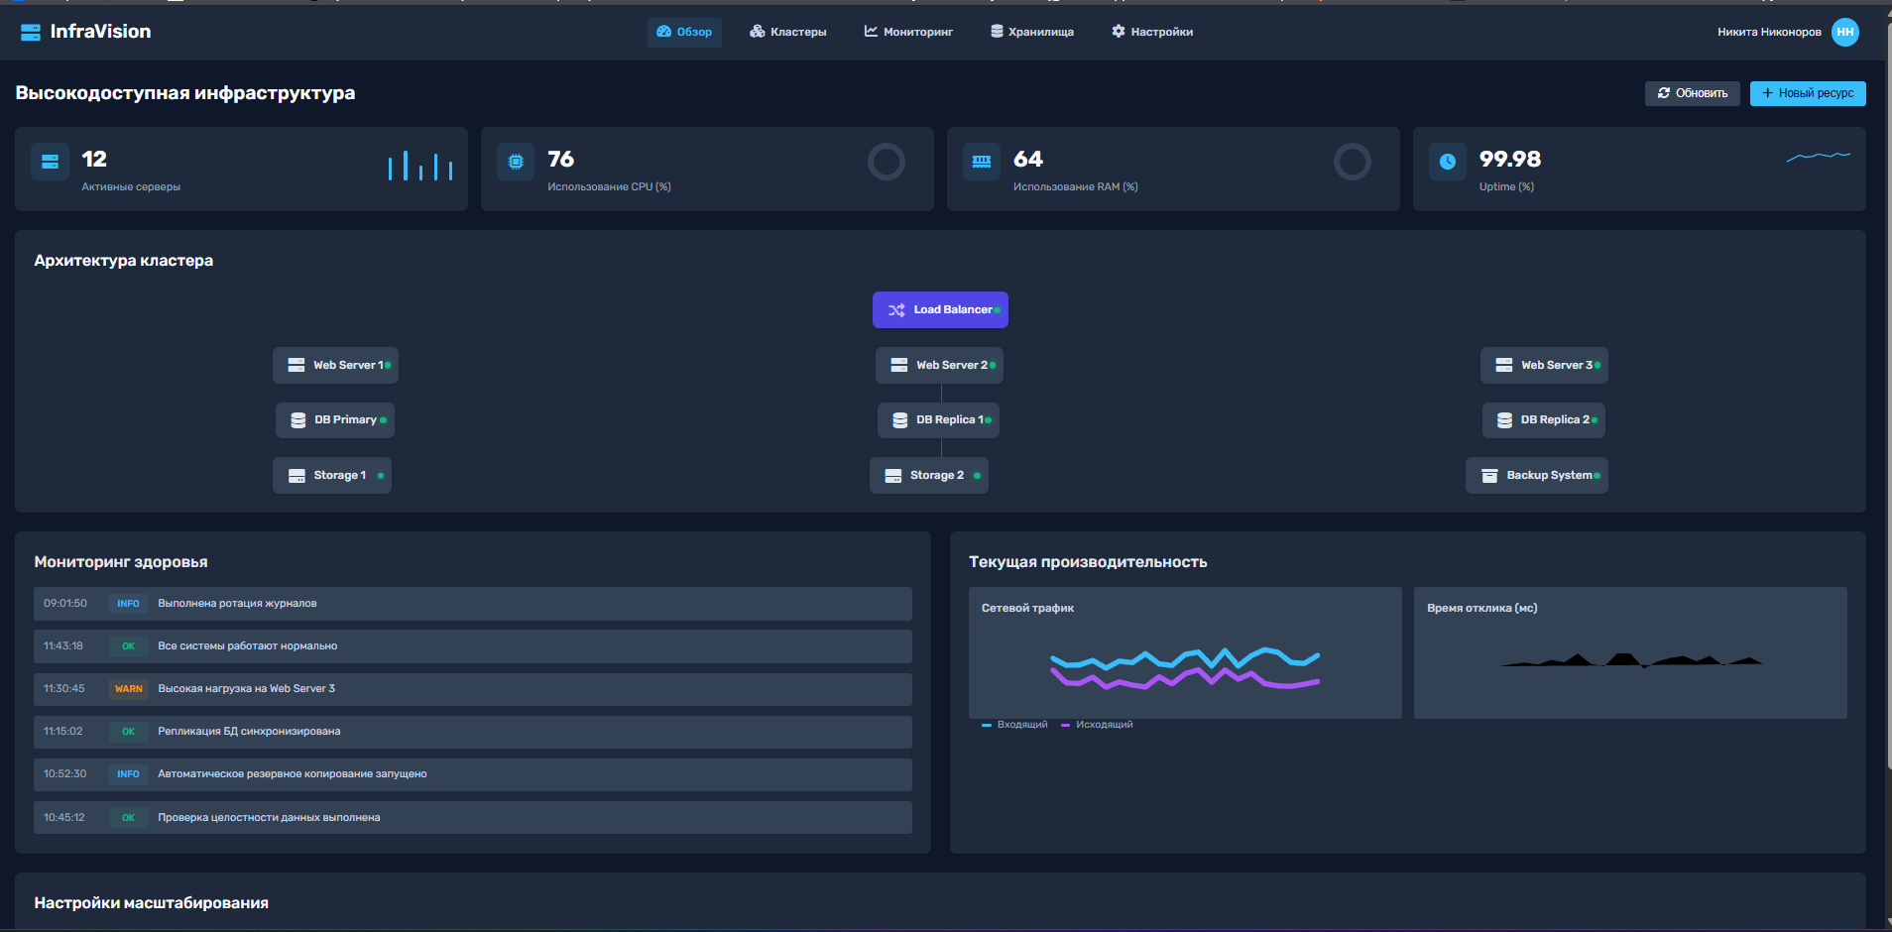The height and width of the screenshot is (932, 1892).
Task: Go to Настройки in the top navigation
Action: (1152, 32)
